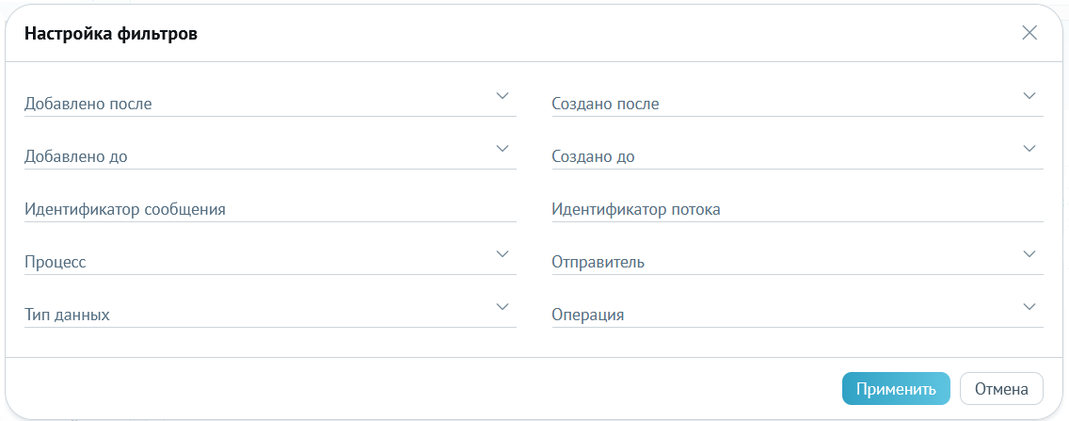Open the Отправитель dropdown chevron
The width and height of the screenshot is (1069, 421).
[x=1029, y=254]
